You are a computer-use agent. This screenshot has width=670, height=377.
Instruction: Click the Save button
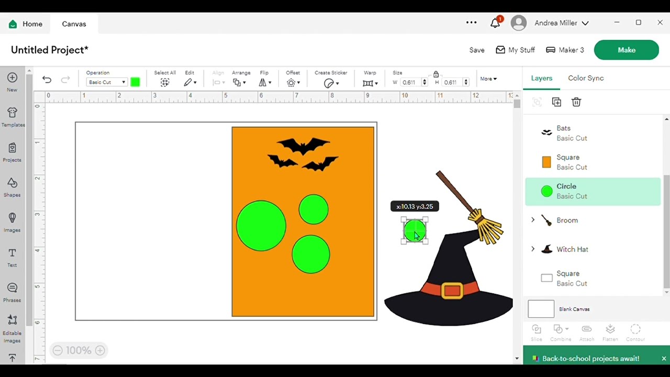pos(477,50)
